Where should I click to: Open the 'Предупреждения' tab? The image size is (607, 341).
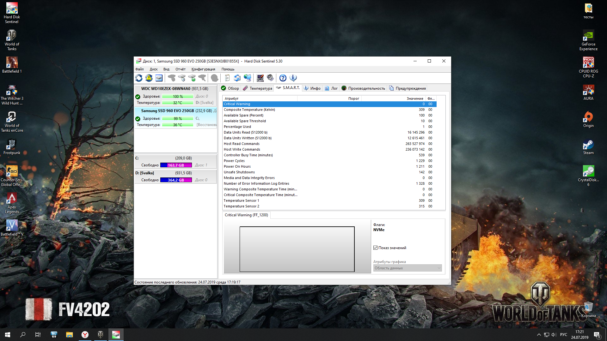[408, 88]
